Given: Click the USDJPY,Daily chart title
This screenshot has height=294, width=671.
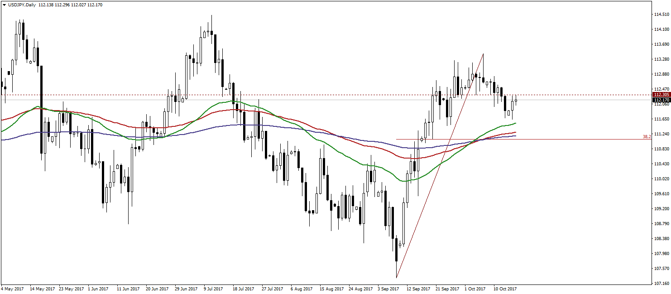Looking at the screenshot, I should 22,5.
